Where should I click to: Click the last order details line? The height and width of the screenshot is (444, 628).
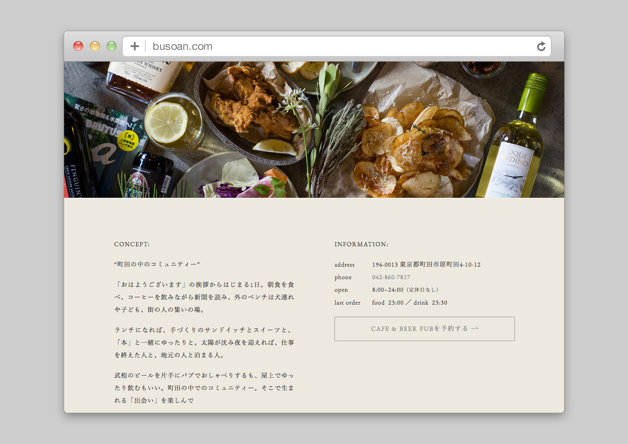410,303
